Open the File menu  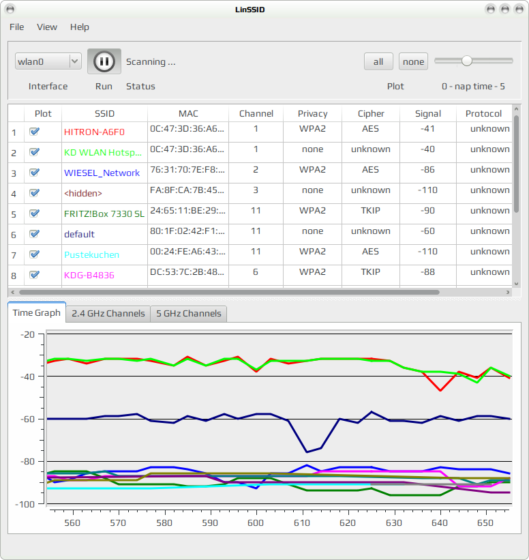(17, 27)
